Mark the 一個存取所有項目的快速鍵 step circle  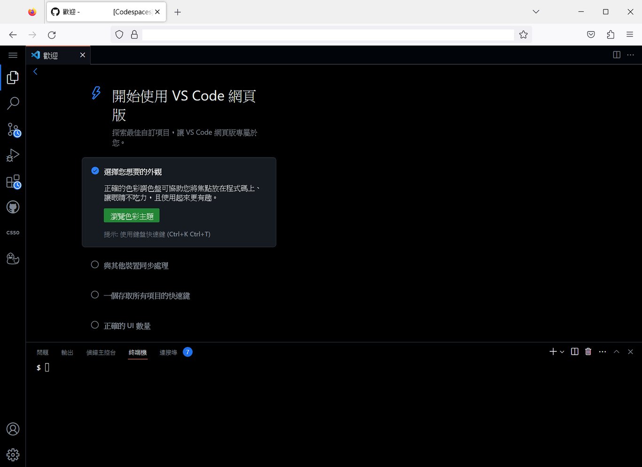95,295
